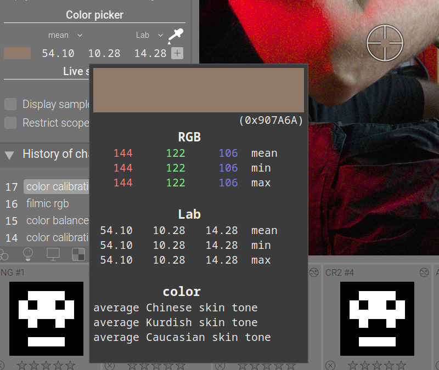Screen dimensions: 439x370
Task: Collapse the History of changes panel
Action: point(9,155)
